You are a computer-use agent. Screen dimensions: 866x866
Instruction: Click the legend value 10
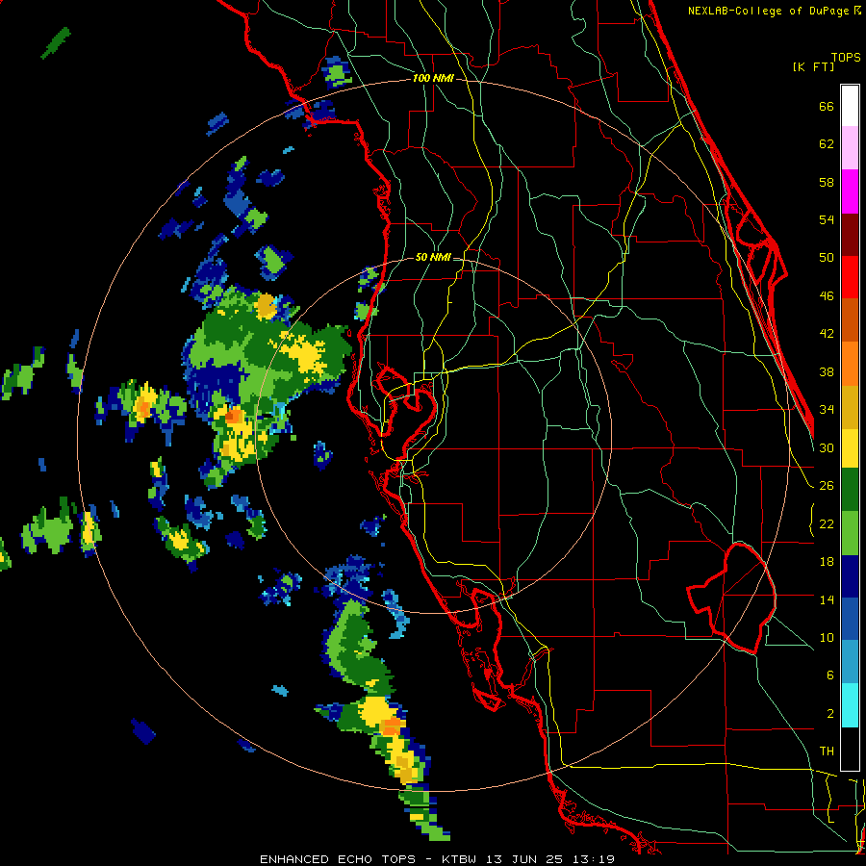(827, 637)
